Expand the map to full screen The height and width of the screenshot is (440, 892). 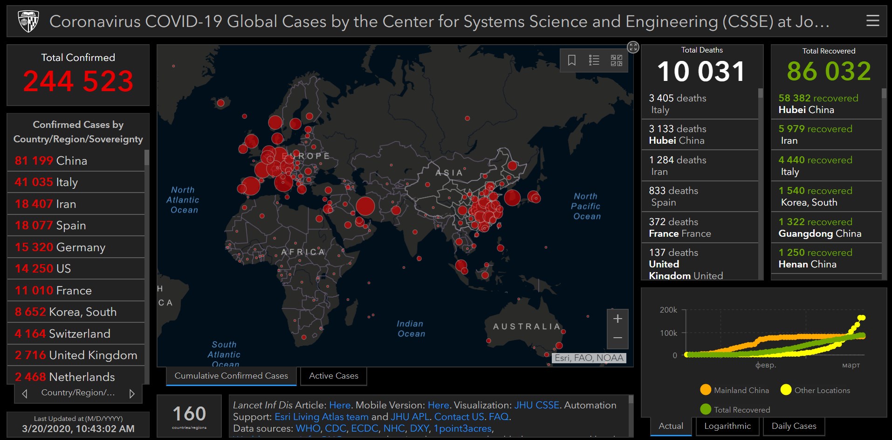point(633,47)
